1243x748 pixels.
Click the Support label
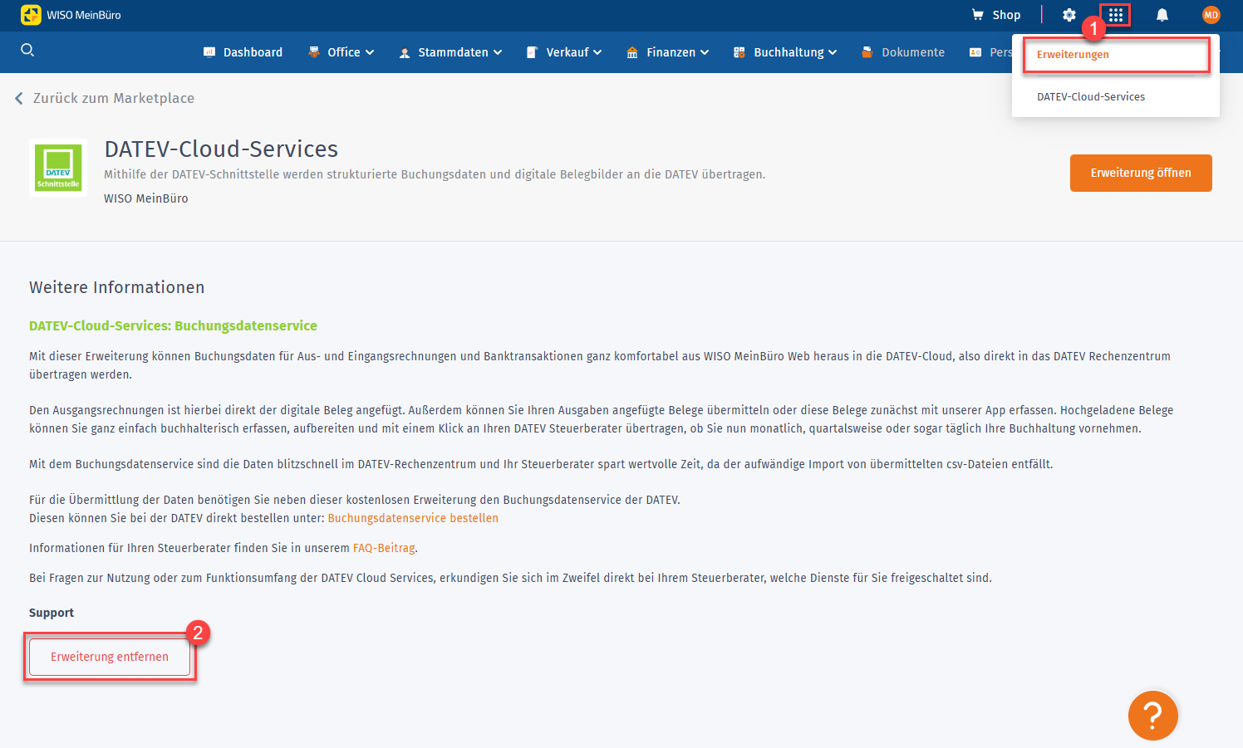point(52,613)
